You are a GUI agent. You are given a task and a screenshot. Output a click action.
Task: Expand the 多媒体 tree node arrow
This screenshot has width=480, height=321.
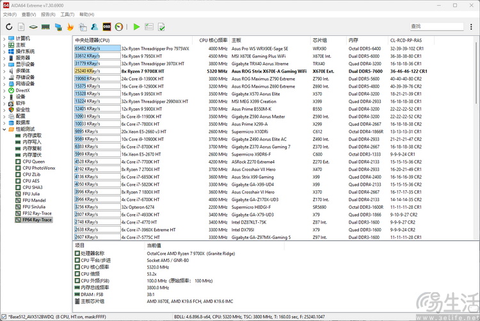coord(4,71)
